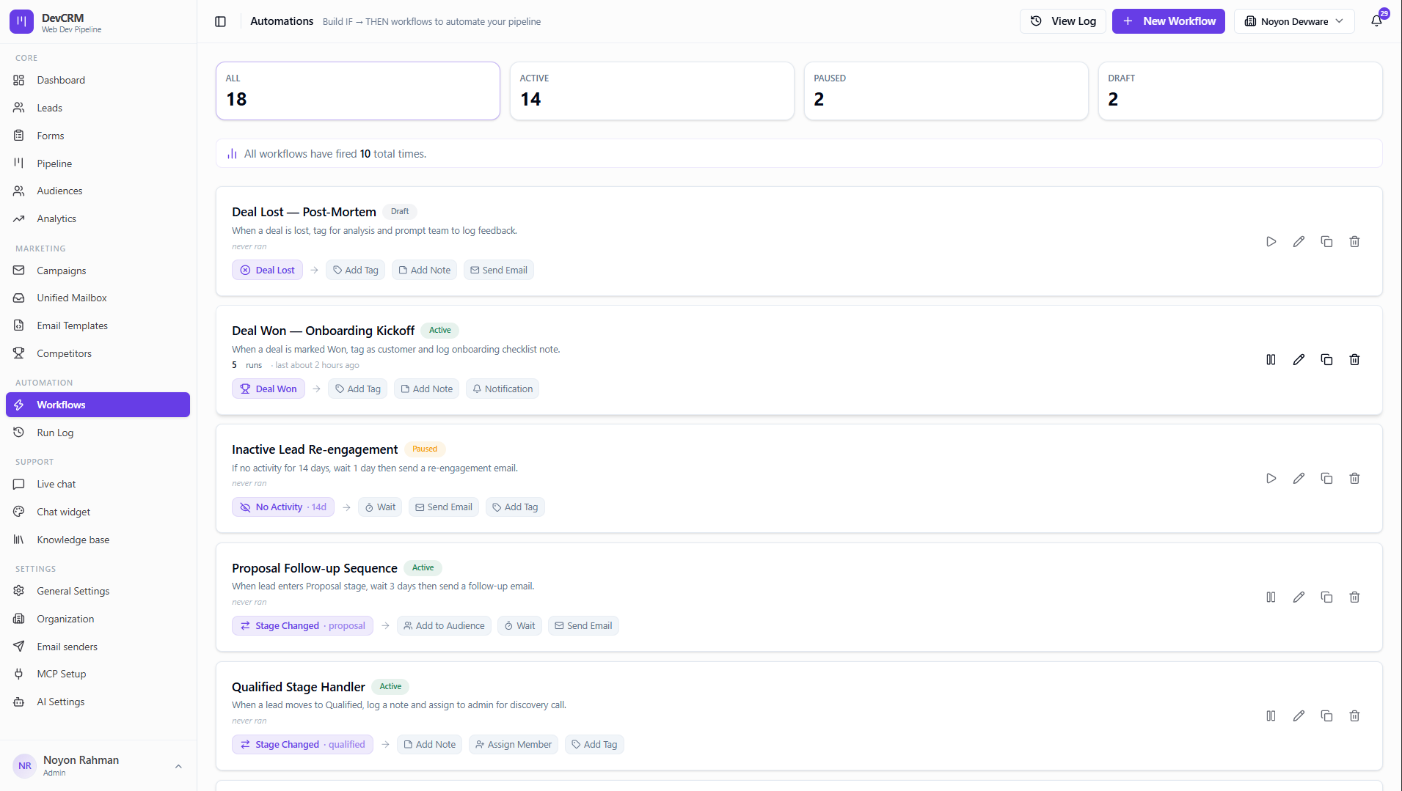Filter workflows by the ACTIVE card
Screen dimensions: 1402x791
(x=652, y=91)
